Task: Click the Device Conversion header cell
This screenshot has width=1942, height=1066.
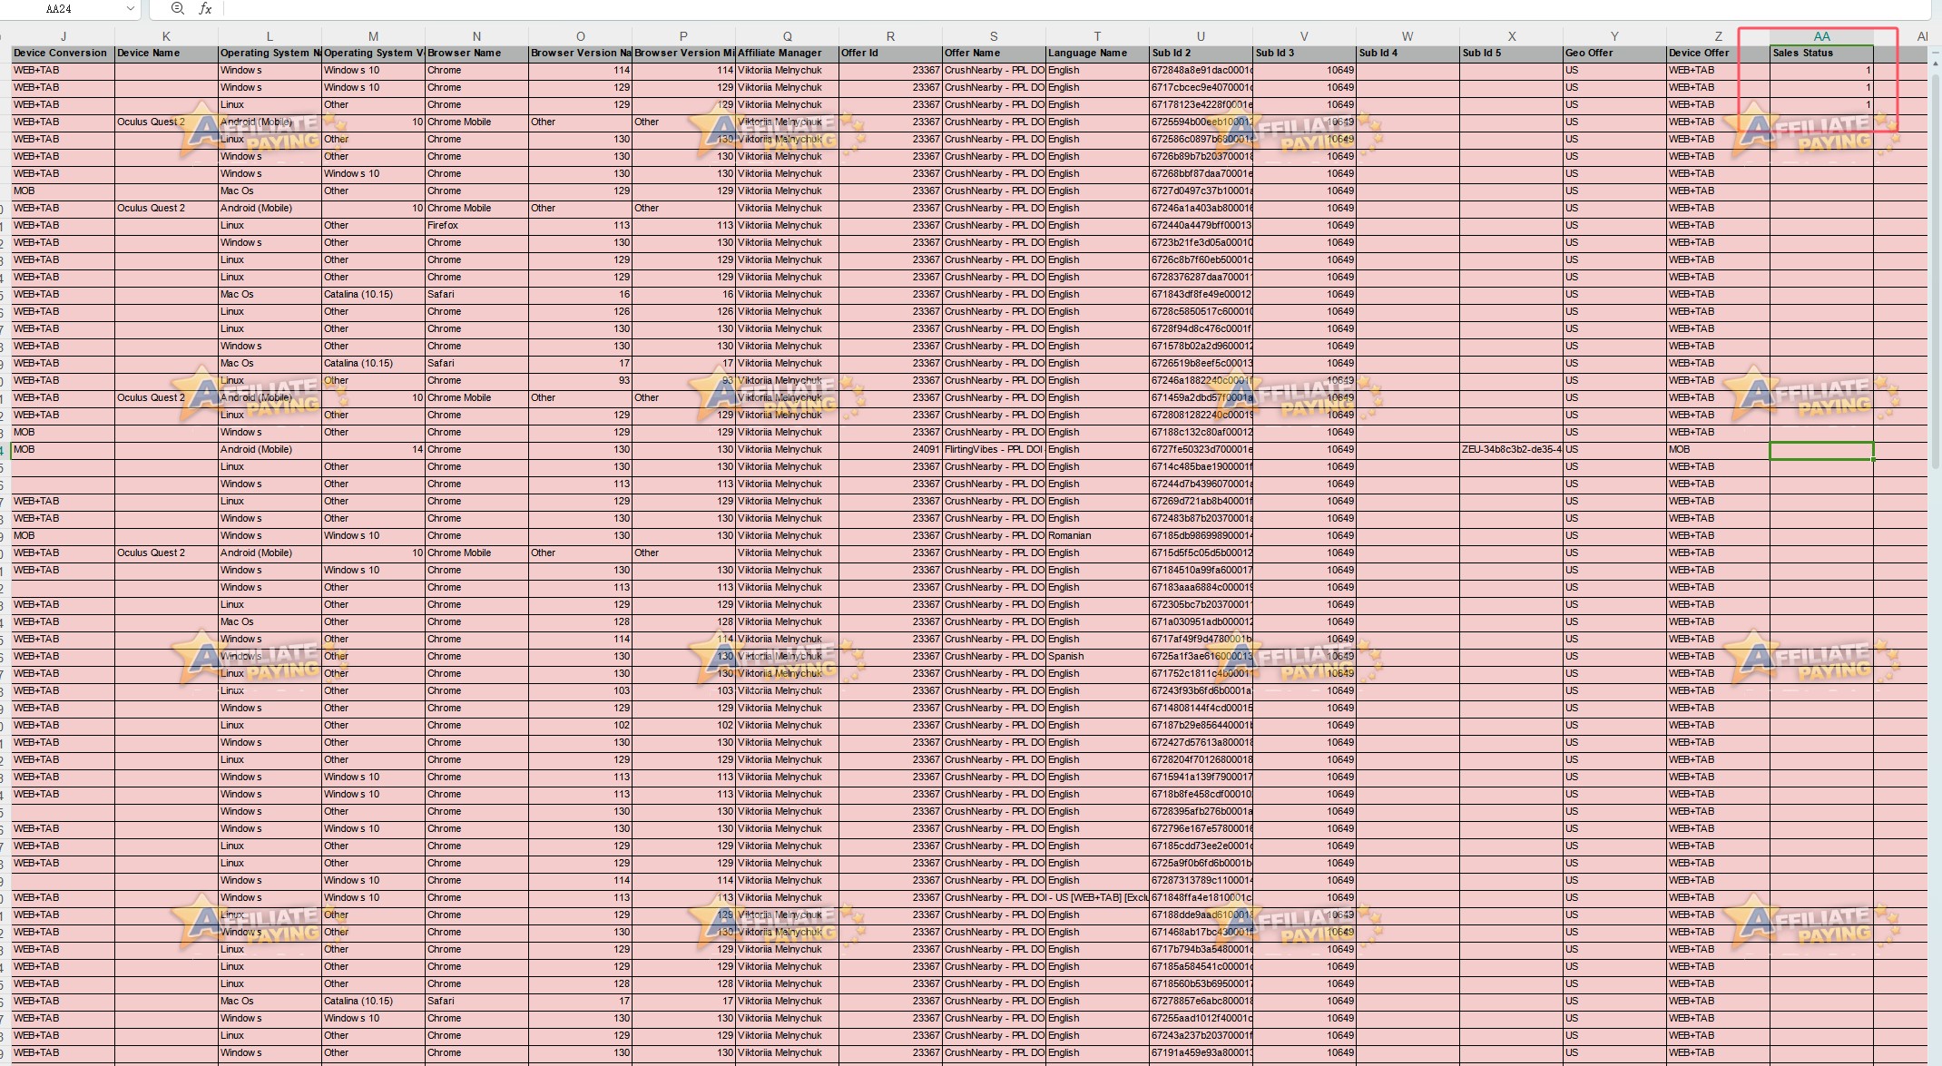Action: 63,54
